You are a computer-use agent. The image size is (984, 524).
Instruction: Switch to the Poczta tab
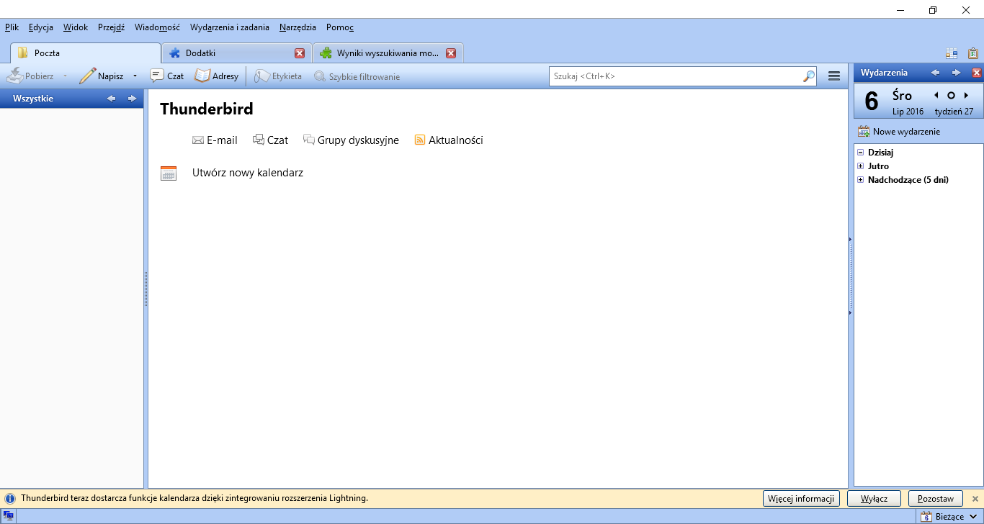pyautogui.click(x=86, y=53)
